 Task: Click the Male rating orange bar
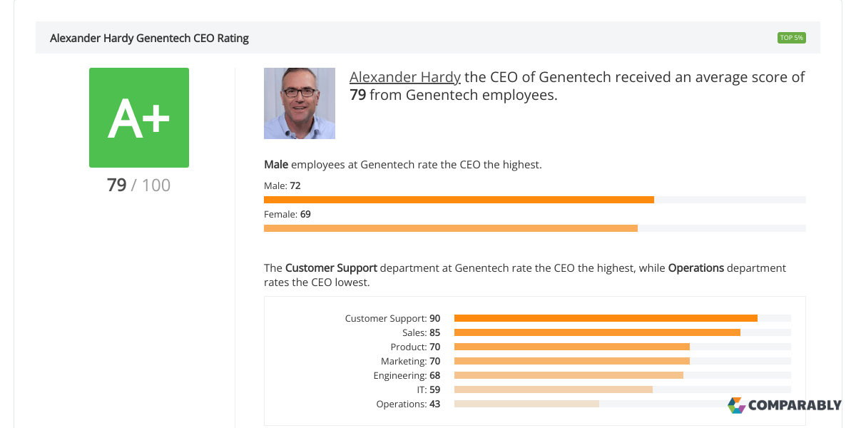459,200
